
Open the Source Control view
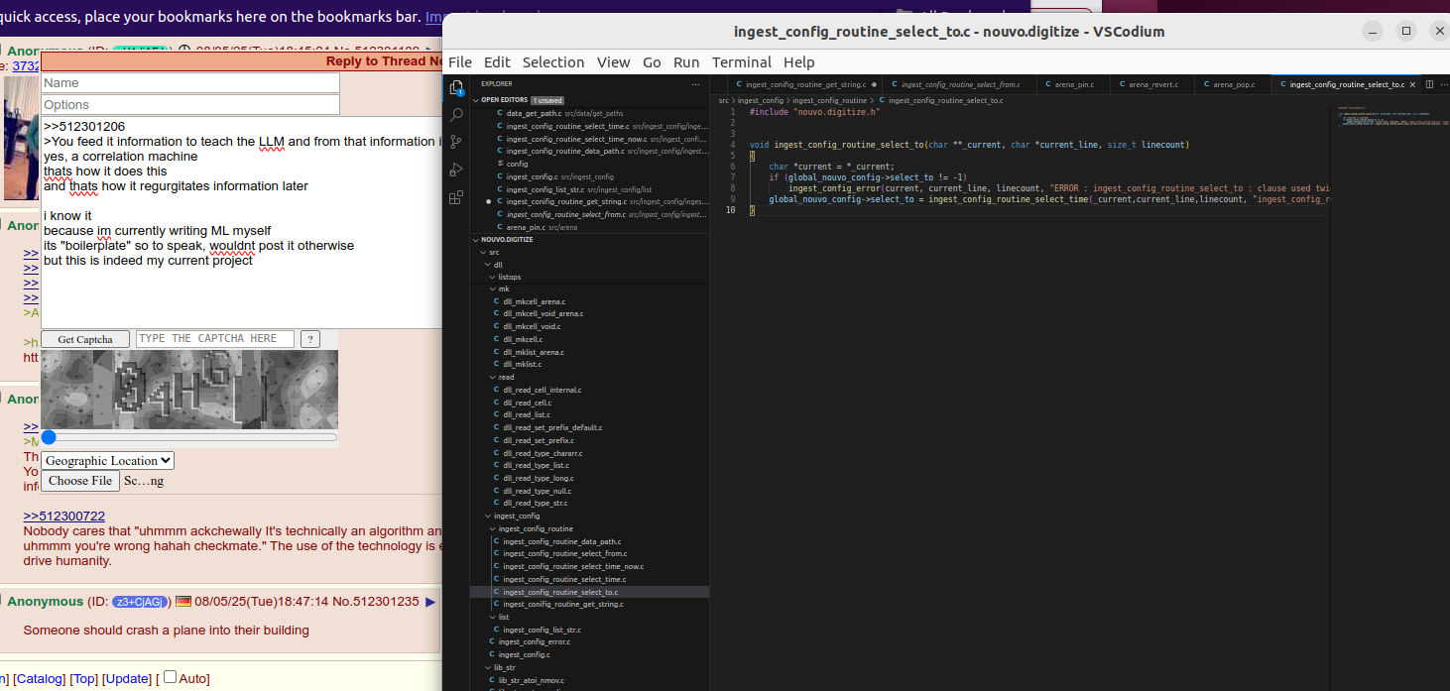click(456, 142)
